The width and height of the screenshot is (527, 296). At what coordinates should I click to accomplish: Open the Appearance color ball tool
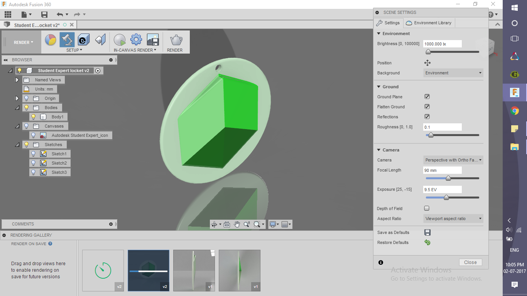click(51, 40)
